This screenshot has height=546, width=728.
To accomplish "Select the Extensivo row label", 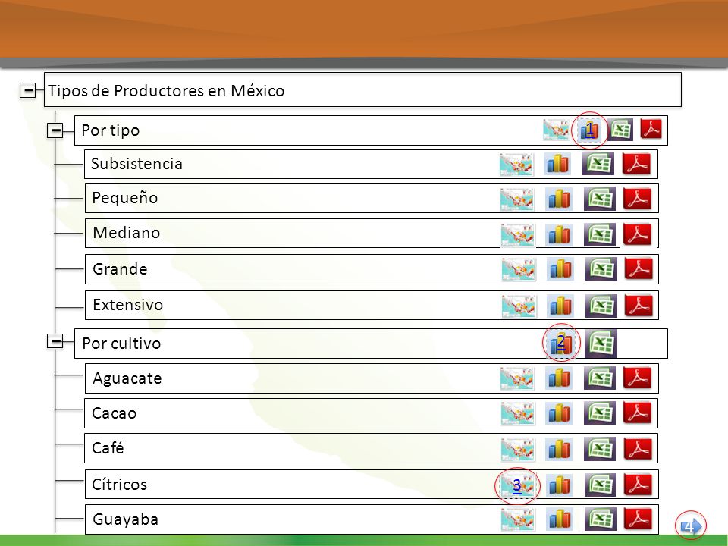I will (127, 305).
